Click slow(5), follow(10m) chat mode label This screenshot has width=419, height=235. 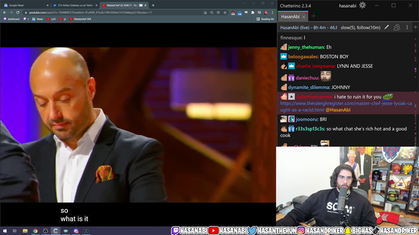tap(361, 27)
